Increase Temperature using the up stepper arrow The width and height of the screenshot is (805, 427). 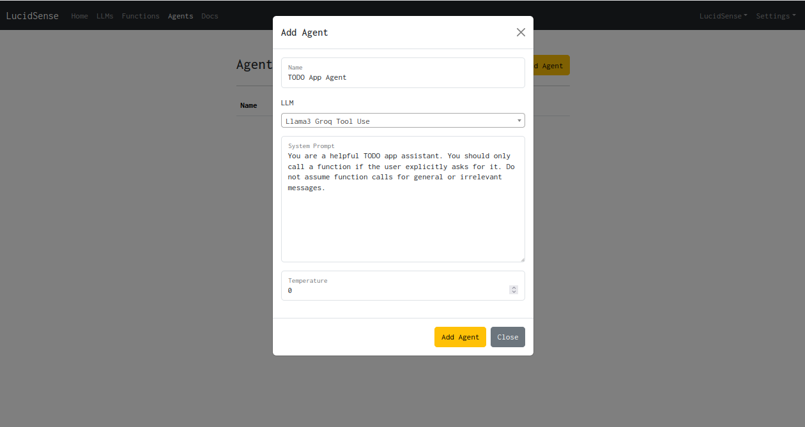pyautogui.click(x=514, y=288)
